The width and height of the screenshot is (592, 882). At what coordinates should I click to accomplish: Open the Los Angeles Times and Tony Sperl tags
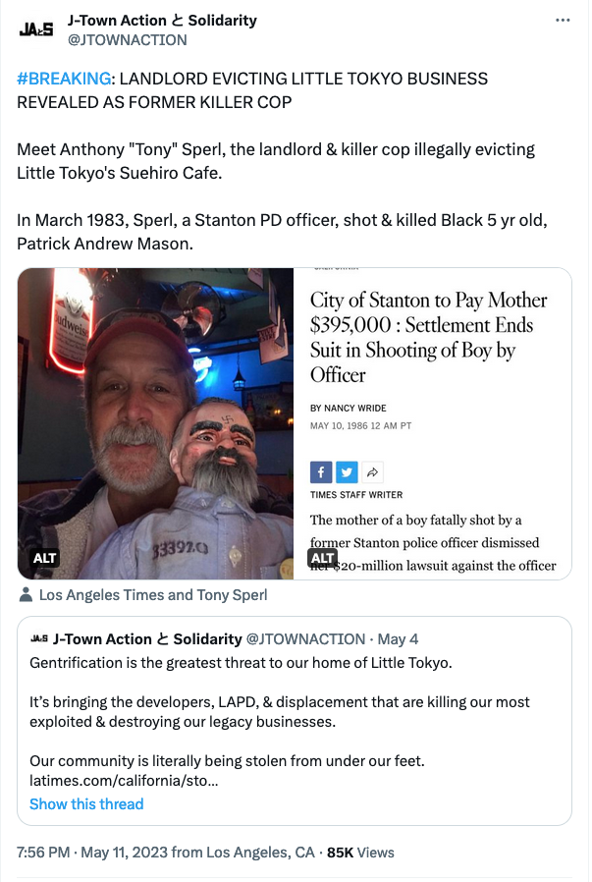click(x=152, y=595)
